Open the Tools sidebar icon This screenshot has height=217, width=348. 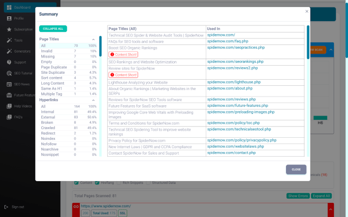9,40
